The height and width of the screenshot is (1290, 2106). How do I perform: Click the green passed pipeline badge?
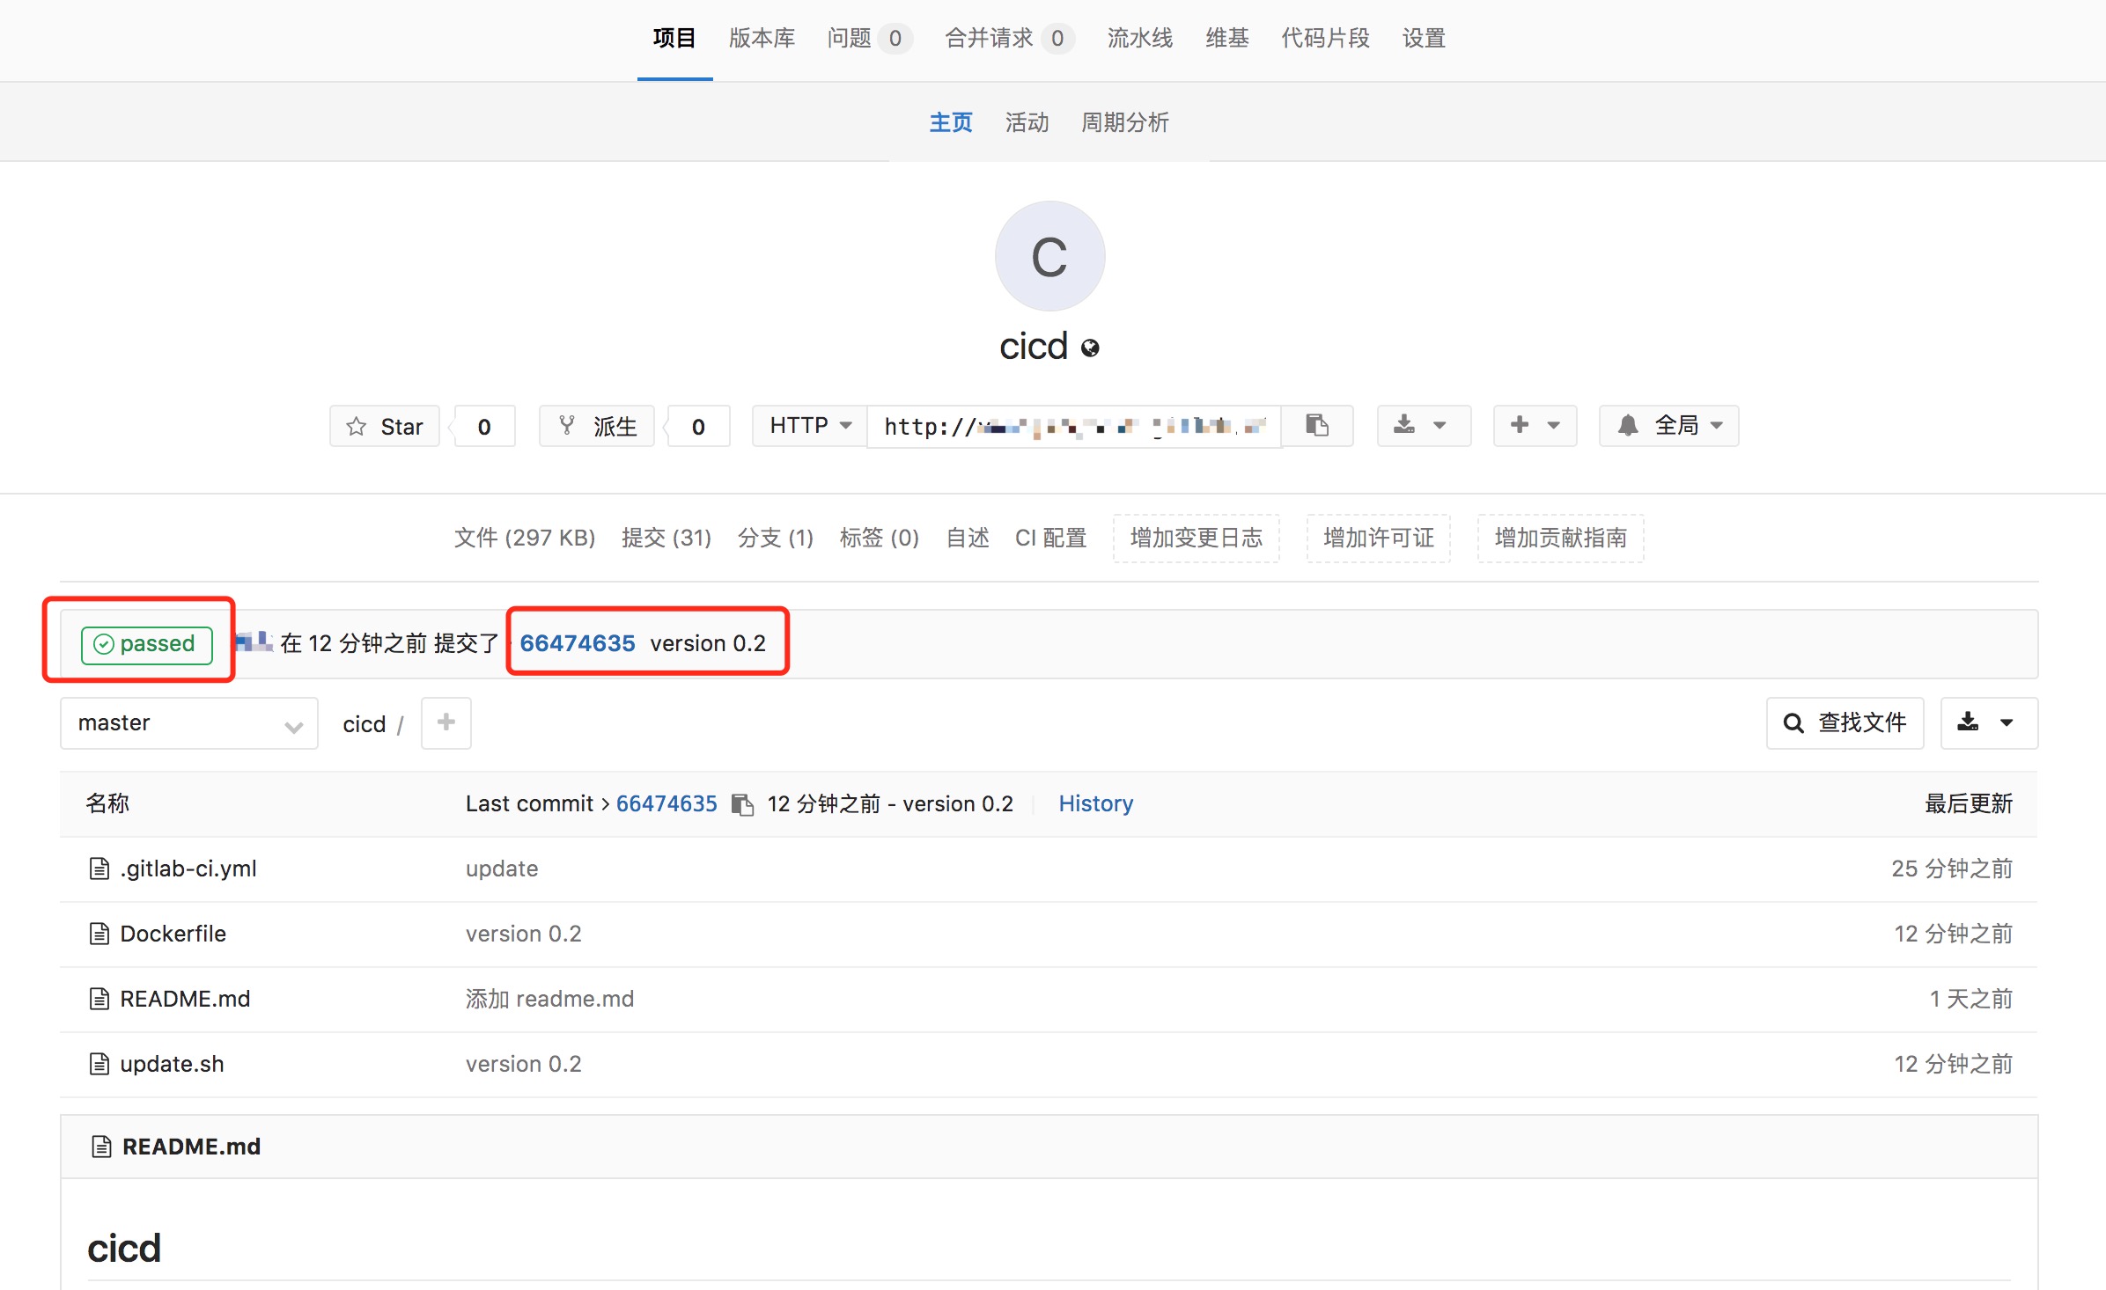[146, 644]
